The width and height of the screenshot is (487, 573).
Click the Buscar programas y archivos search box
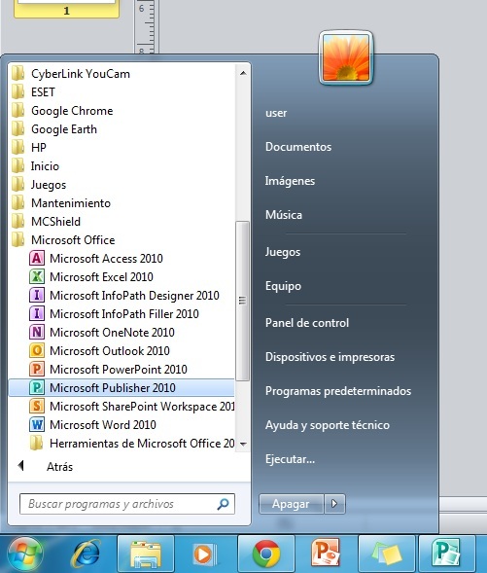127,504
